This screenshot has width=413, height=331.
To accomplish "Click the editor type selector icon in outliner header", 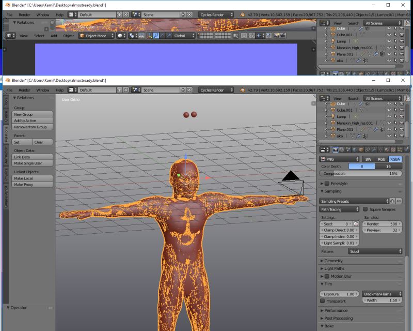I will pos(323,98).
